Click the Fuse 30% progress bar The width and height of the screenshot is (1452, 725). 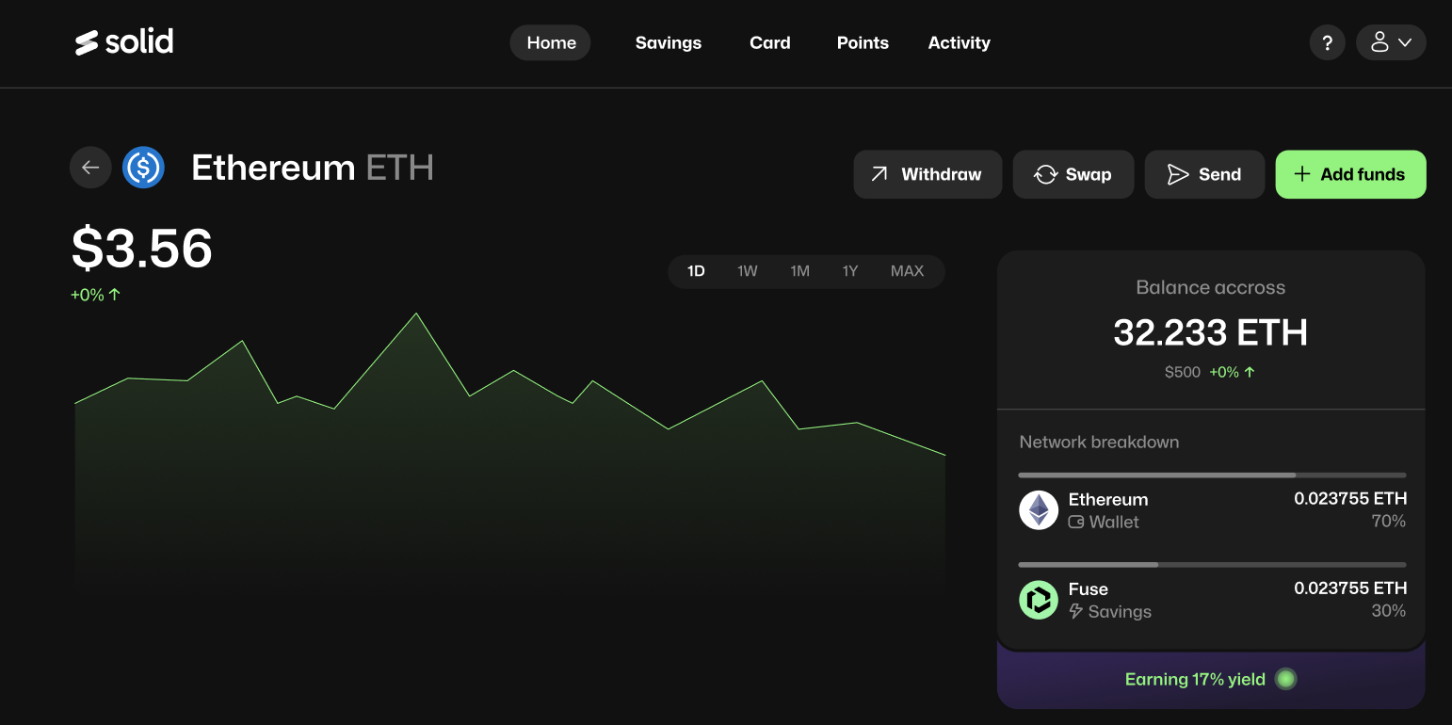pos(1213,565)
